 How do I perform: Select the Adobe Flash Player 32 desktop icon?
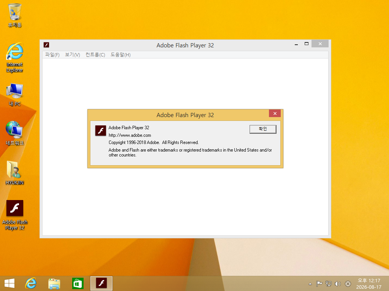click(x=15, y=215)
